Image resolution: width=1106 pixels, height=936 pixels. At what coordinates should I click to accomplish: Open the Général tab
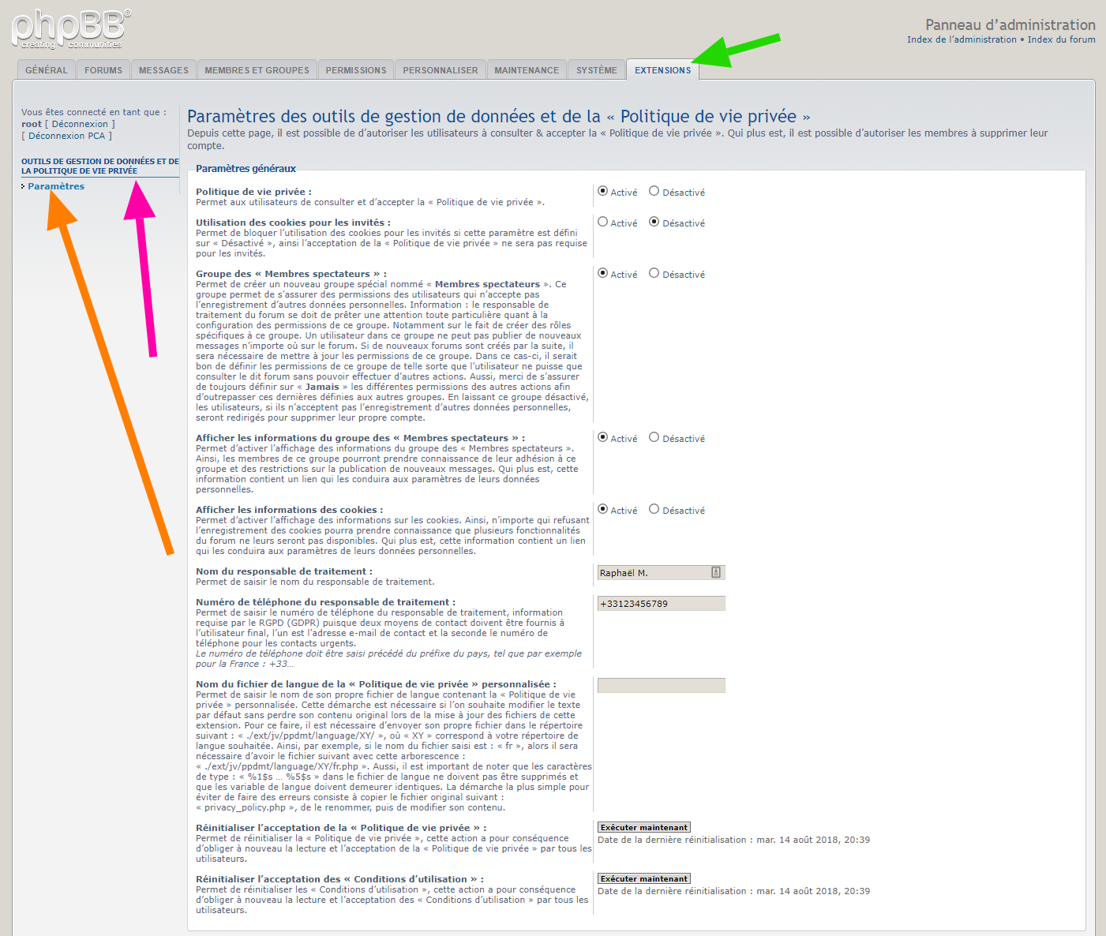pyautogui.click(x=46, y=70)
